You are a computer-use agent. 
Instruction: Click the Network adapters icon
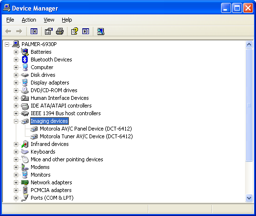(25, 182)
